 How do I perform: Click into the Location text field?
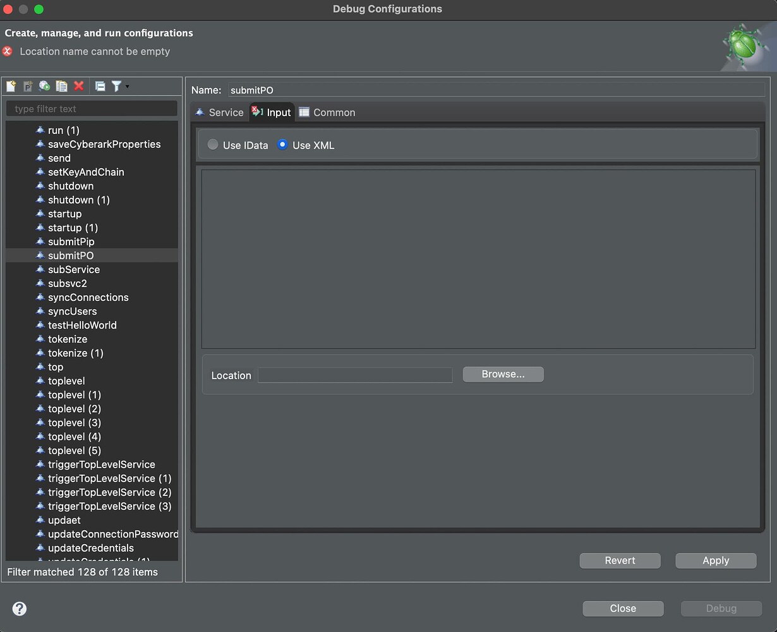pos(355,375)
